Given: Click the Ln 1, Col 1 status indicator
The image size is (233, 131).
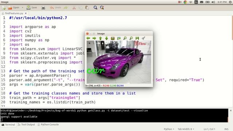Looking at the screenshot, I should point(209,129).
